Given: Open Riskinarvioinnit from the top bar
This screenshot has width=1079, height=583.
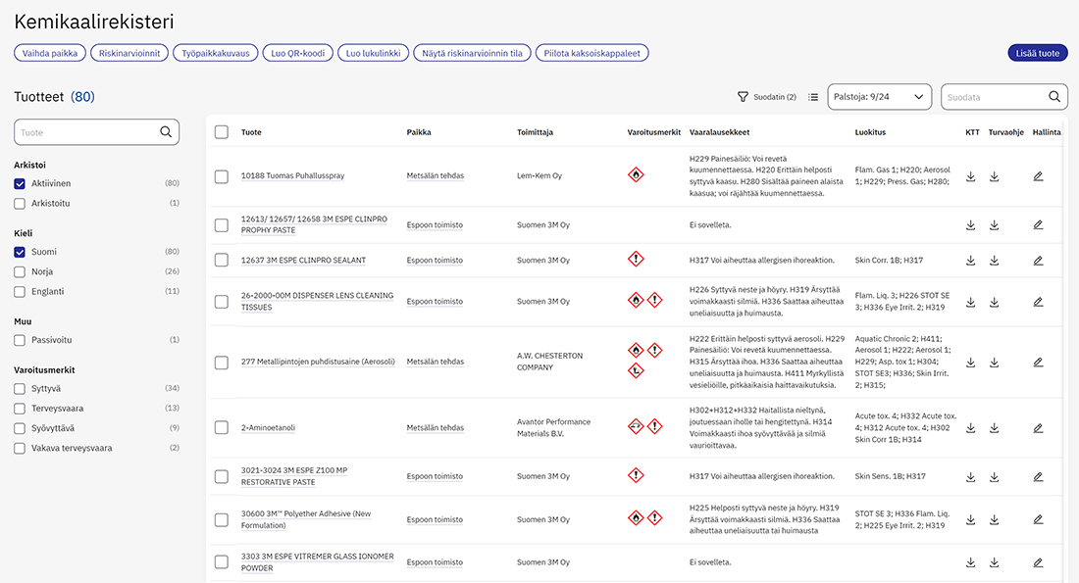Looking at the screenshot, I should click(x=129, y=53).
